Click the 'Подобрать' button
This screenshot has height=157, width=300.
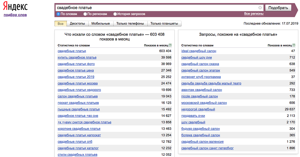click(278, 8)
